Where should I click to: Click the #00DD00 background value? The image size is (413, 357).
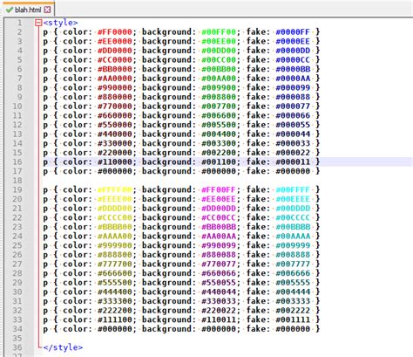tap(219, 51)
